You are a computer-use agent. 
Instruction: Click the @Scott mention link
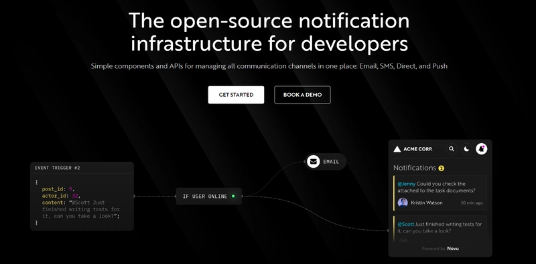point(406,224)
